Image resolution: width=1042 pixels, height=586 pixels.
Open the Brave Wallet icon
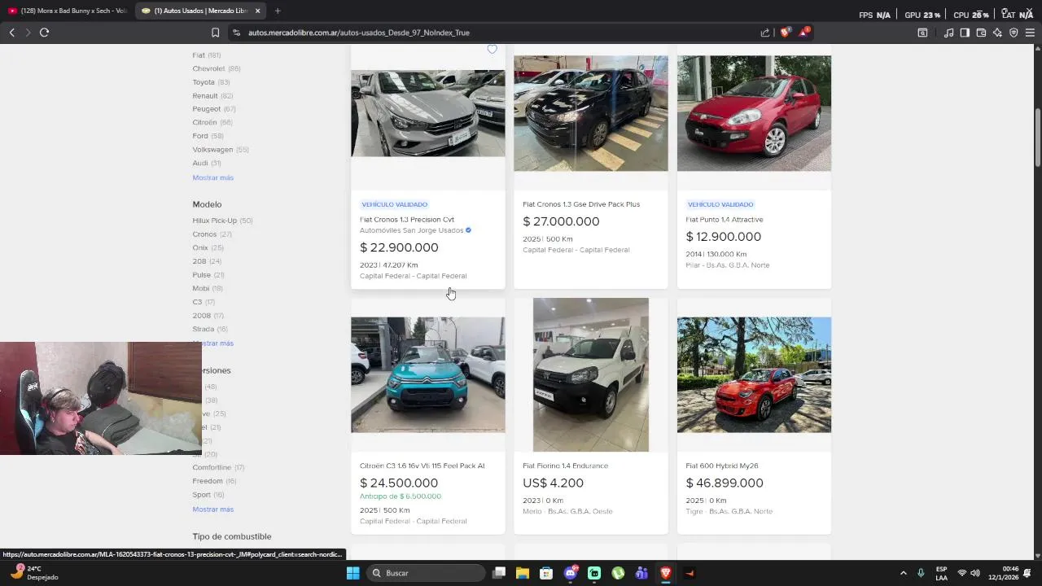point(981,33)
